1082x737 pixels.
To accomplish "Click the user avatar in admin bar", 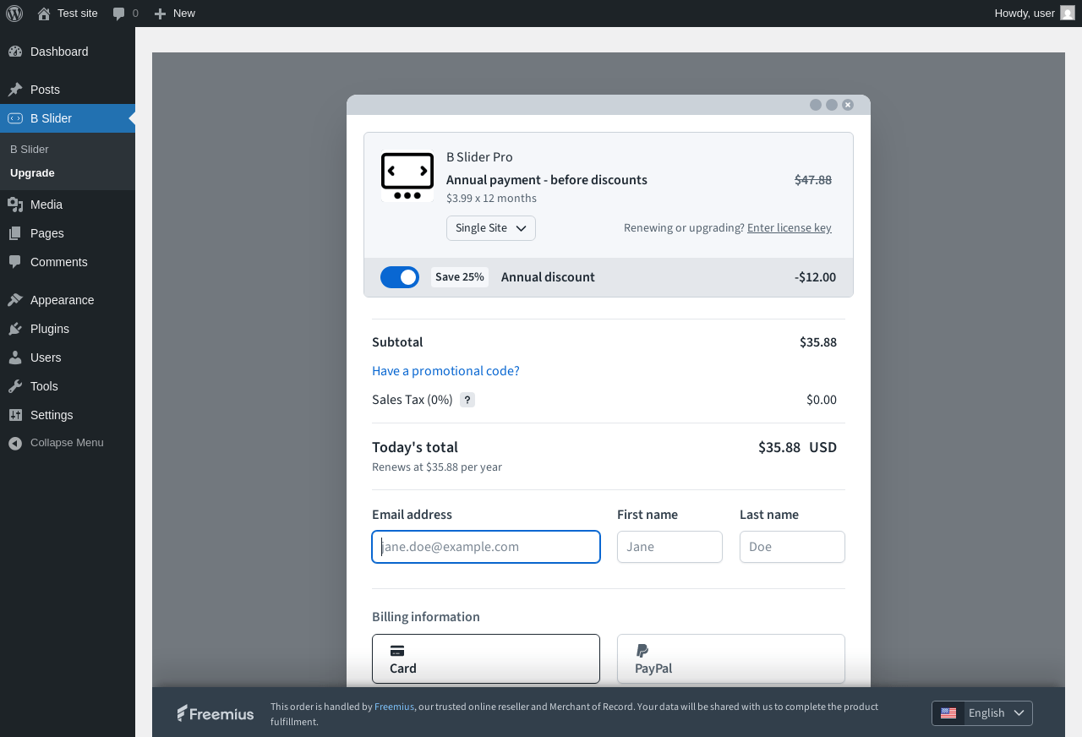I will point(1068,13).
